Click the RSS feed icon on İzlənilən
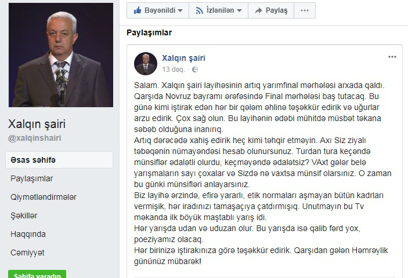 tap(199, 10)
